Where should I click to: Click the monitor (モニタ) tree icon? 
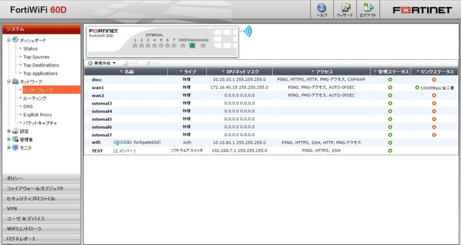click(x=16, y=148)
